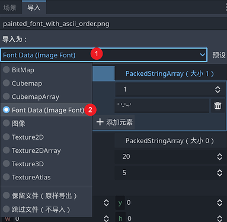227x222 pixels.
Task: Switch to the 场景 tab
Action: point(10,8)
